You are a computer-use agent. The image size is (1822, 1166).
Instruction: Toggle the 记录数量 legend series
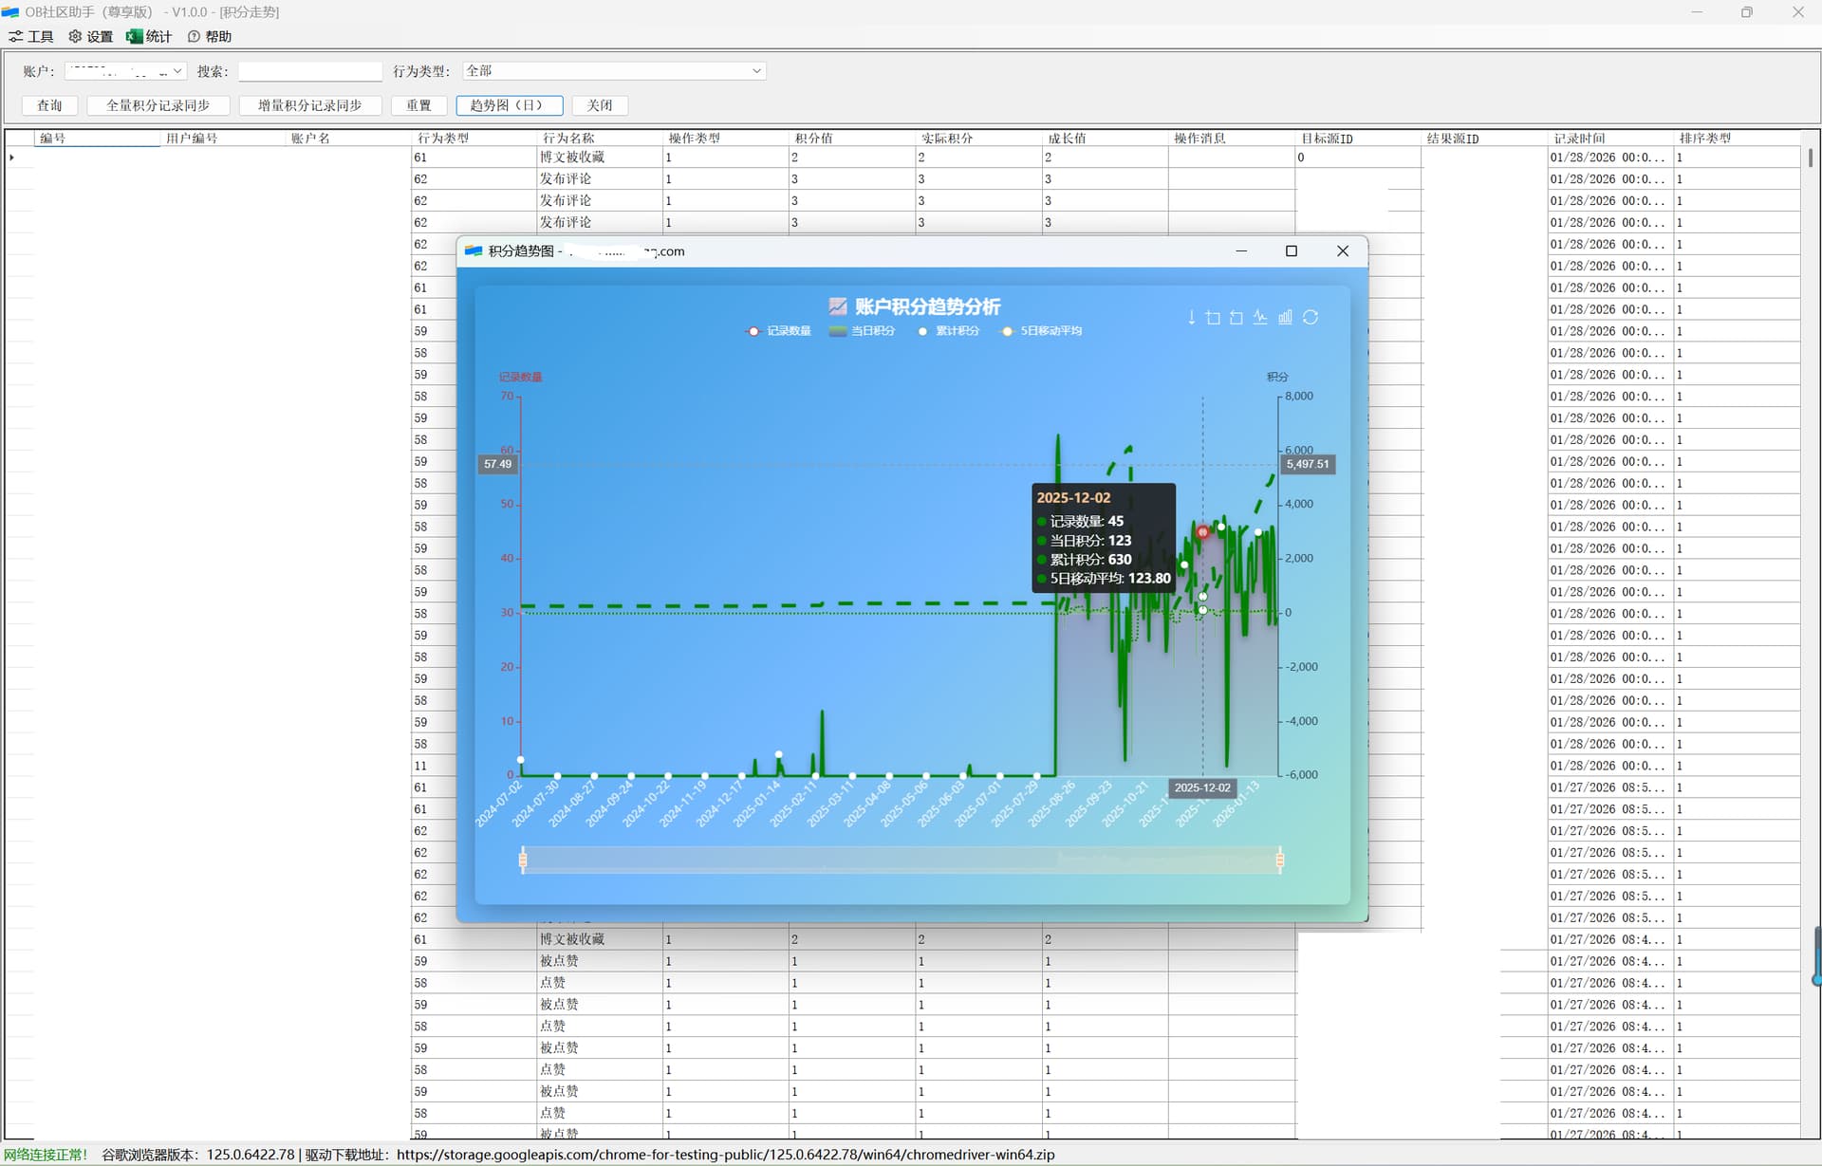[779, 331]
